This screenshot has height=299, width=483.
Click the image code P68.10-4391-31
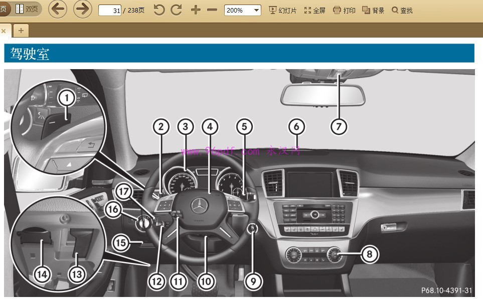pos(446,290)
